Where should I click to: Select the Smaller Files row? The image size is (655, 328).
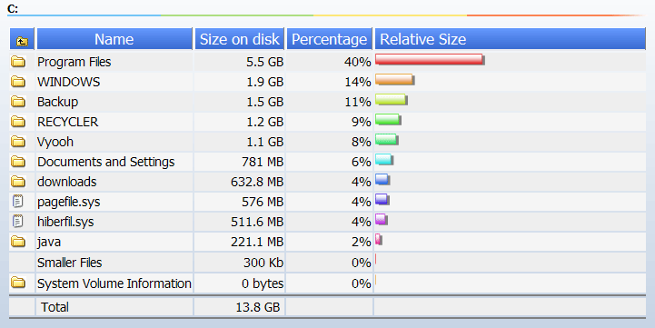[x=327, y=263]
